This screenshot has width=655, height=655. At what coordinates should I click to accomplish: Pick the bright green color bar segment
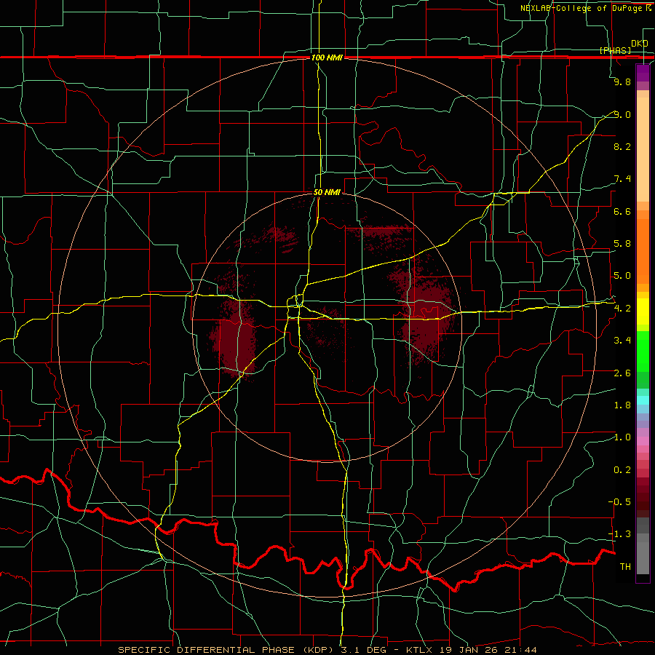[x=643, y=351]
